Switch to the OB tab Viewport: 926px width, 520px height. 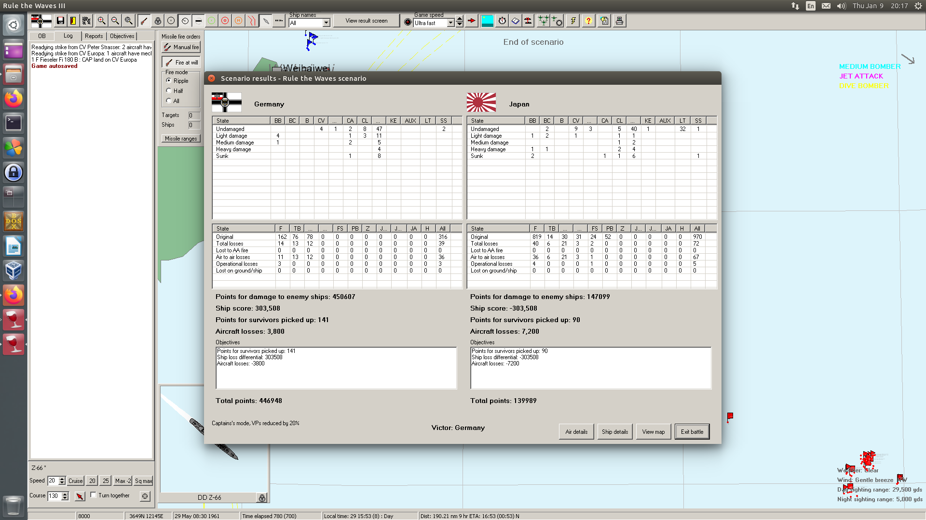42,36
